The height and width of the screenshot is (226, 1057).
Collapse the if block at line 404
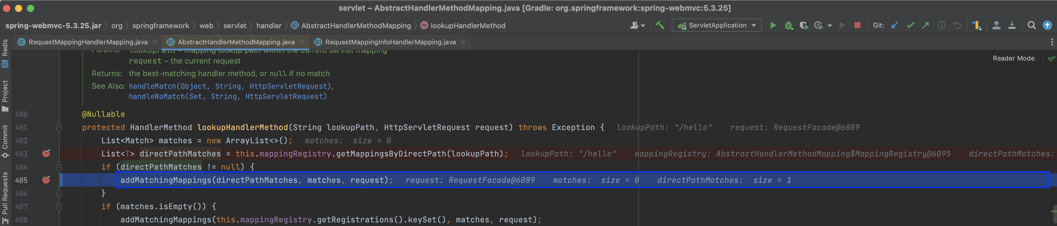(59, 167)
